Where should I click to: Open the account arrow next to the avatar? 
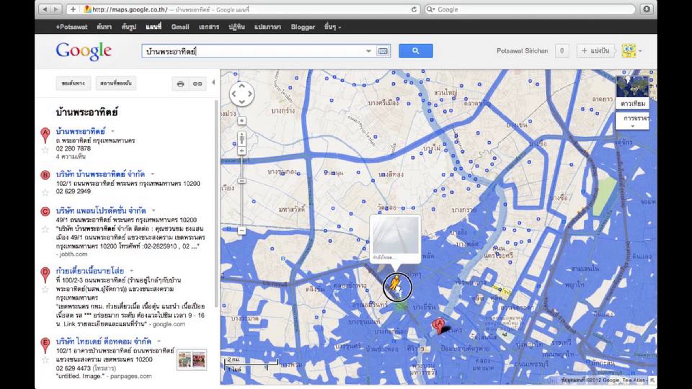point(640,51)
